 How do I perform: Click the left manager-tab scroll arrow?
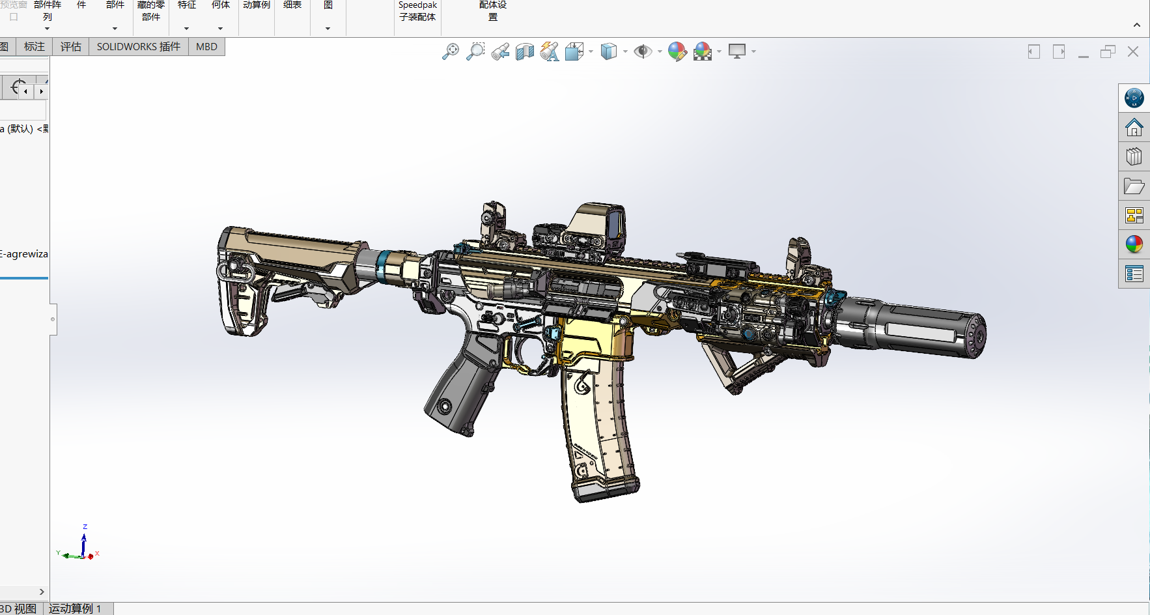coord(26,92)
